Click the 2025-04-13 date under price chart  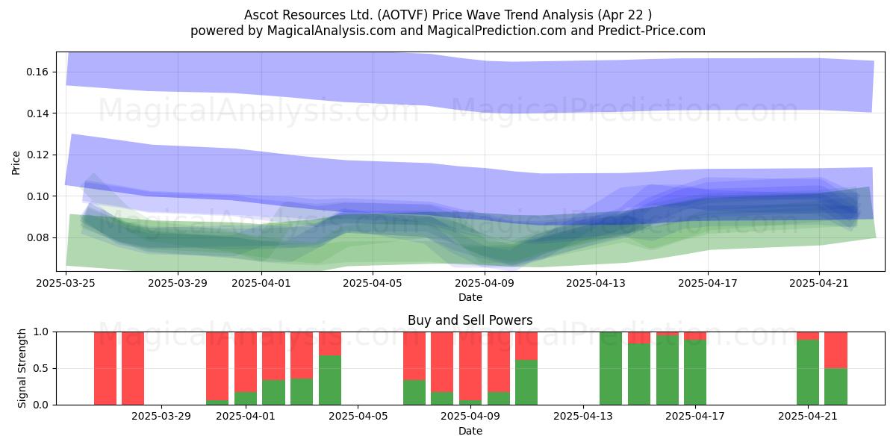pos(596,284)
